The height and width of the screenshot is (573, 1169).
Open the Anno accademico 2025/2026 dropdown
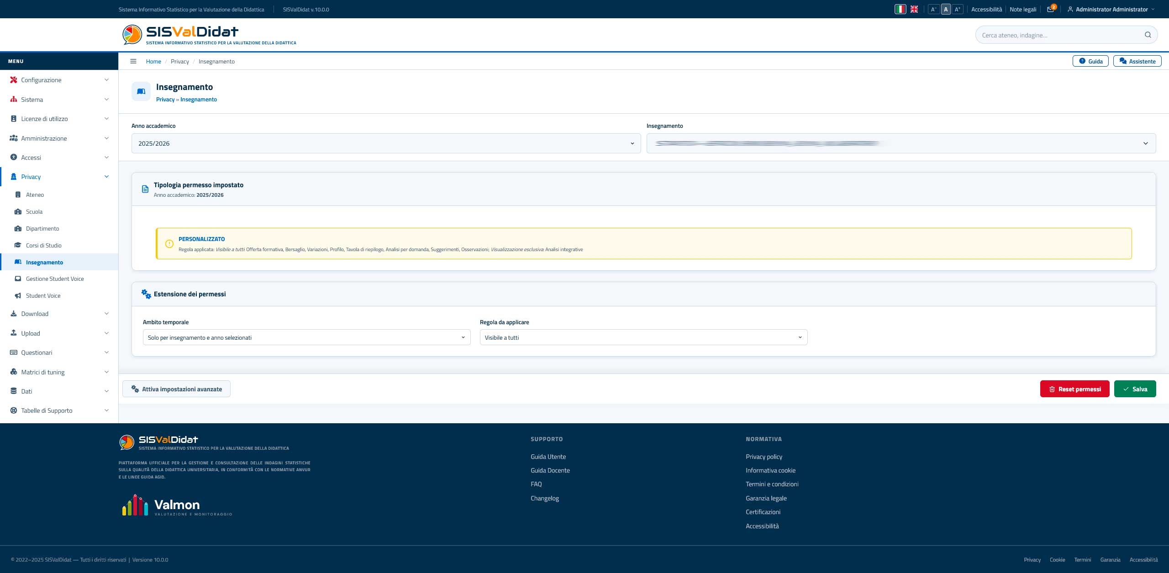pyautogui.click(x=386, y=143)
